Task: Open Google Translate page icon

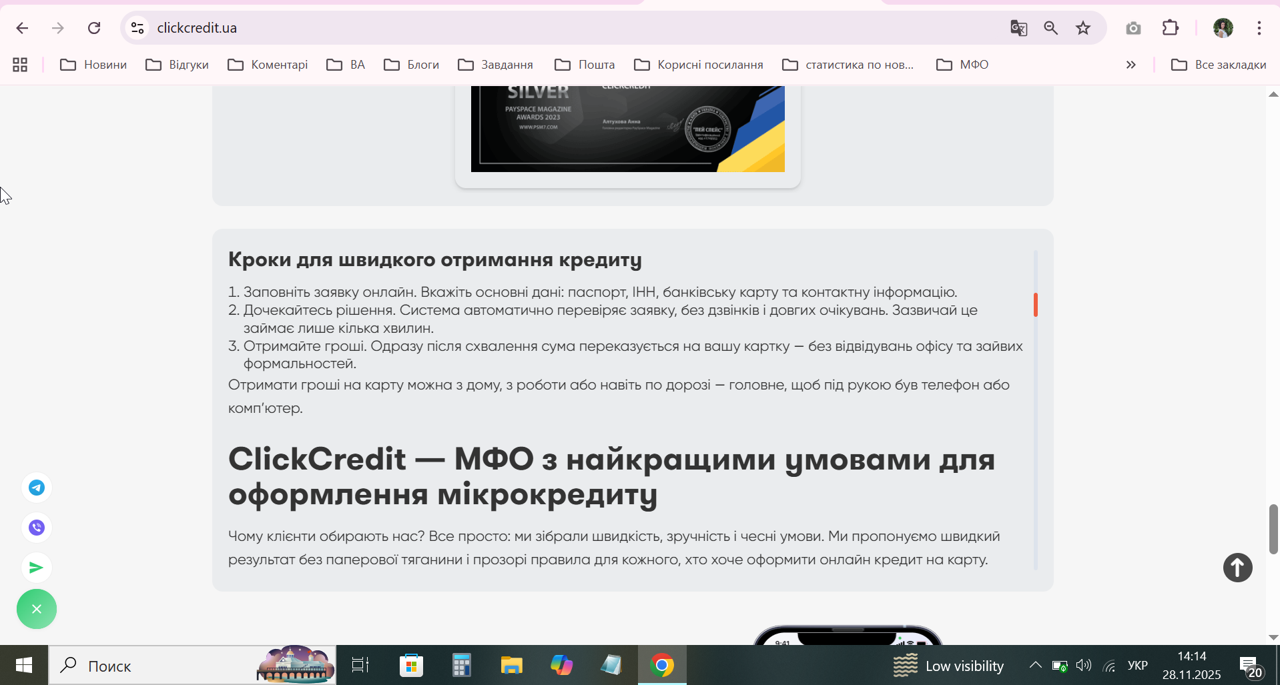Action: tap(1018, 28)
